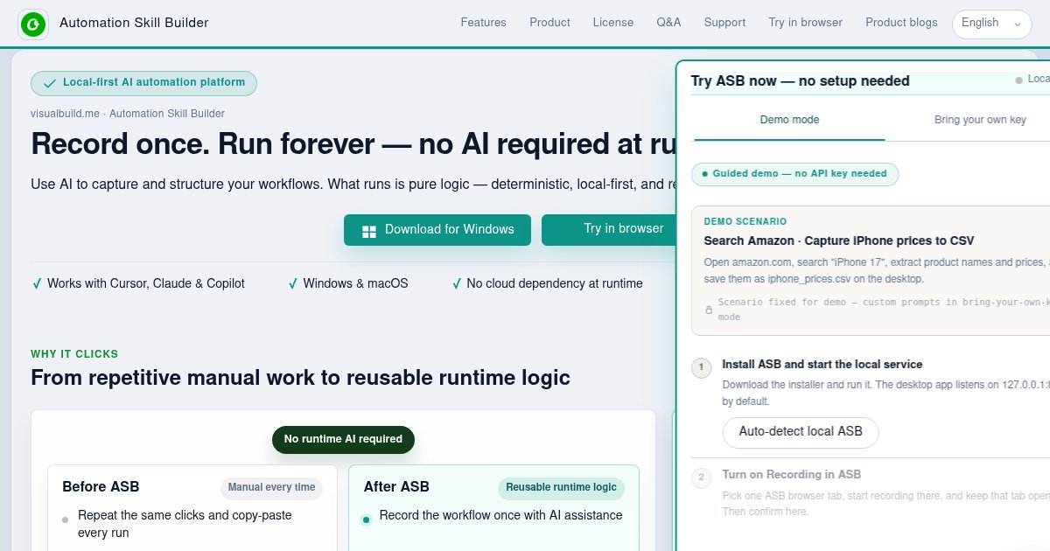Open the English language dropdown

coord(991,24)
